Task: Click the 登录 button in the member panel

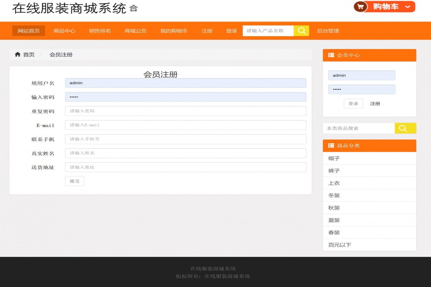Action: (353, 103)
